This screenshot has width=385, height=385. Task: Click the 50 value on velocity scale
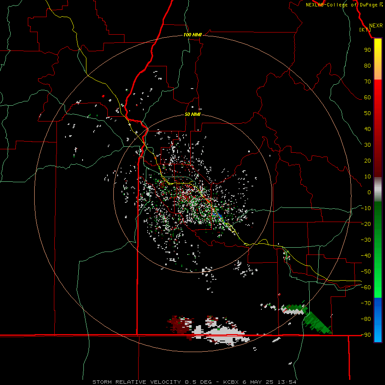pos(367,113)
